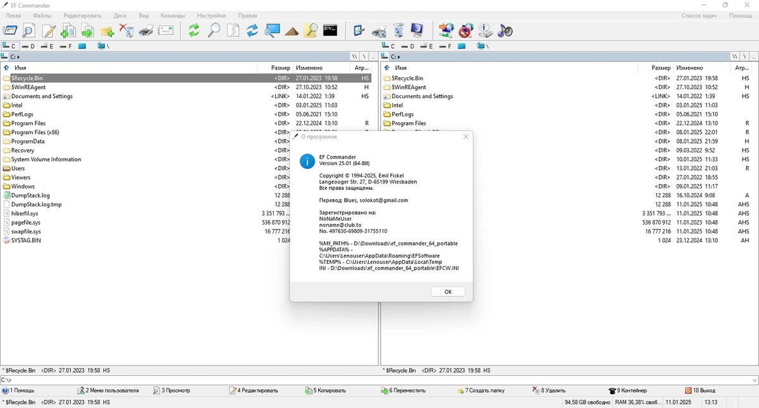Select drive F in right panel
Image resolution: width=759 pixels, height=408 pixels.
pyautogui.click(x=446, y=46)
